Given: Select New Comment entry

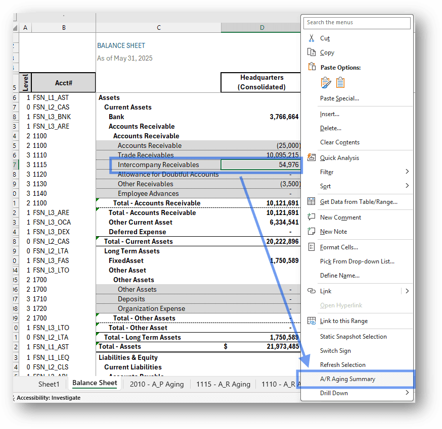Looking at the screenshot, I should [x=340, y=218].
